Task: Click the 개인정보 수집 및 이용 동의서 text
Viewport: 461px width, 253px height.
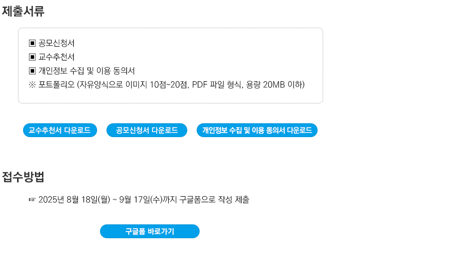Action: (x=87, y=71)
